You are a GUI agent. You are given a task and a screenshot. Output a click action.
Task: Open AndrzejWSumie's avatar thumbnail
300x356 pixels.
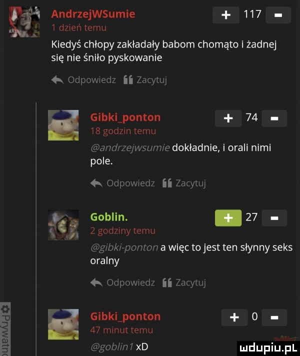pos(24,22)
